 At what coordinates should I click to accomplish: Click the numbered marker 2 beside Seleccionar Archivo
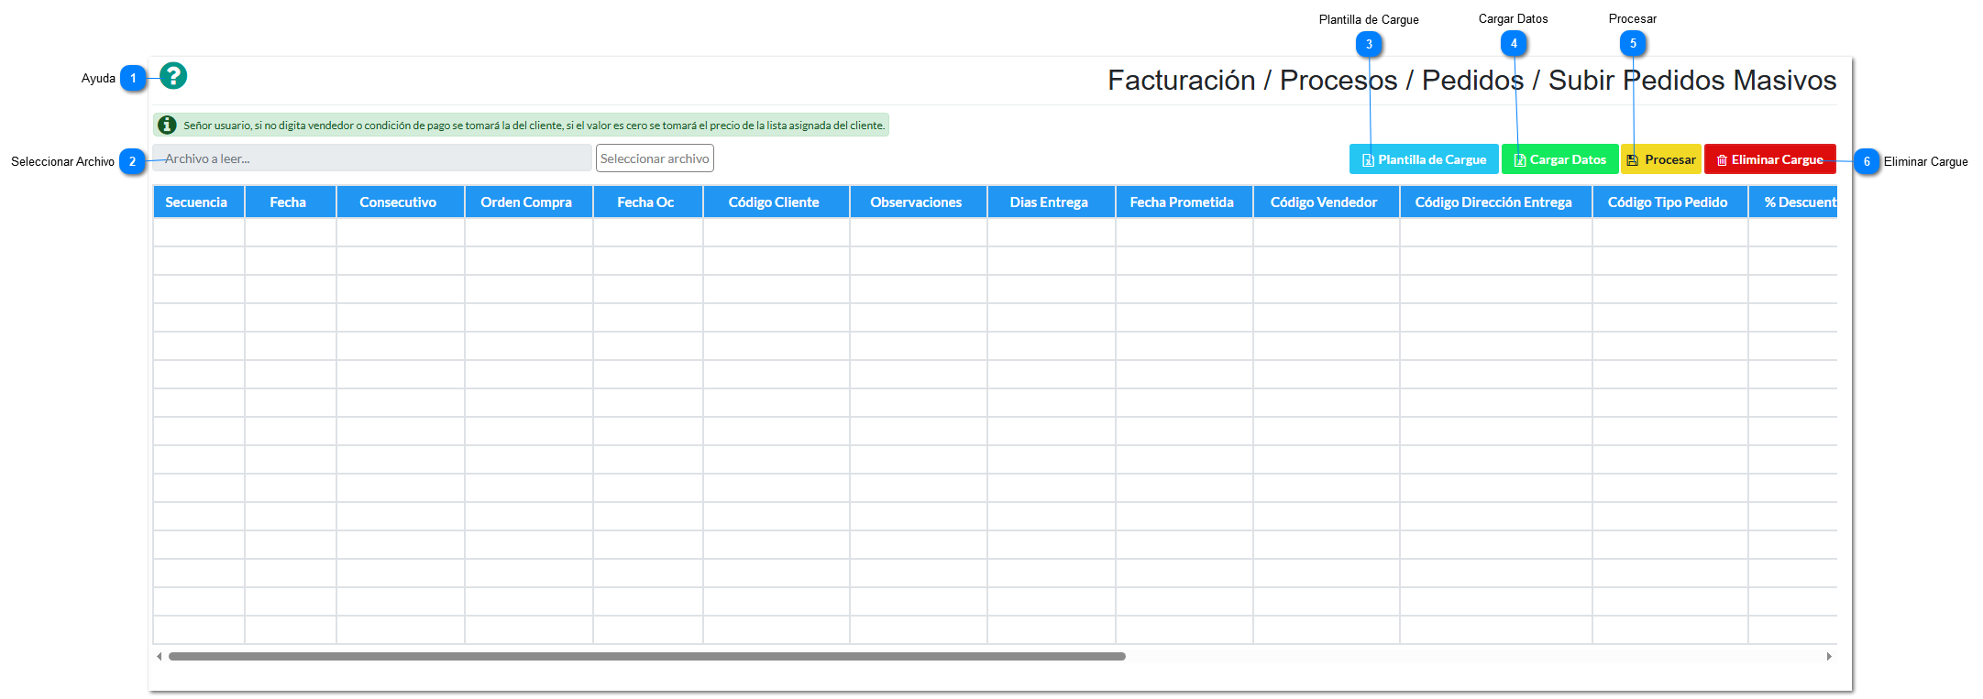point(132,161)
